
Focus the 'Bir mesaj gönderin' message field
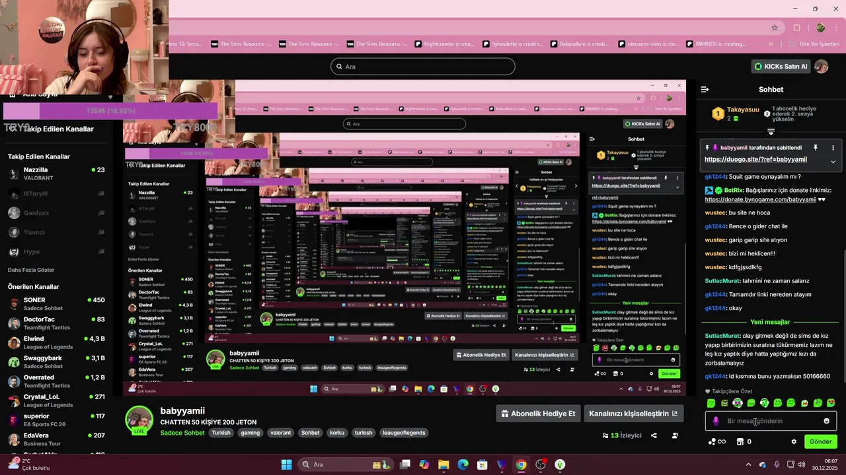tap(771, 421)
